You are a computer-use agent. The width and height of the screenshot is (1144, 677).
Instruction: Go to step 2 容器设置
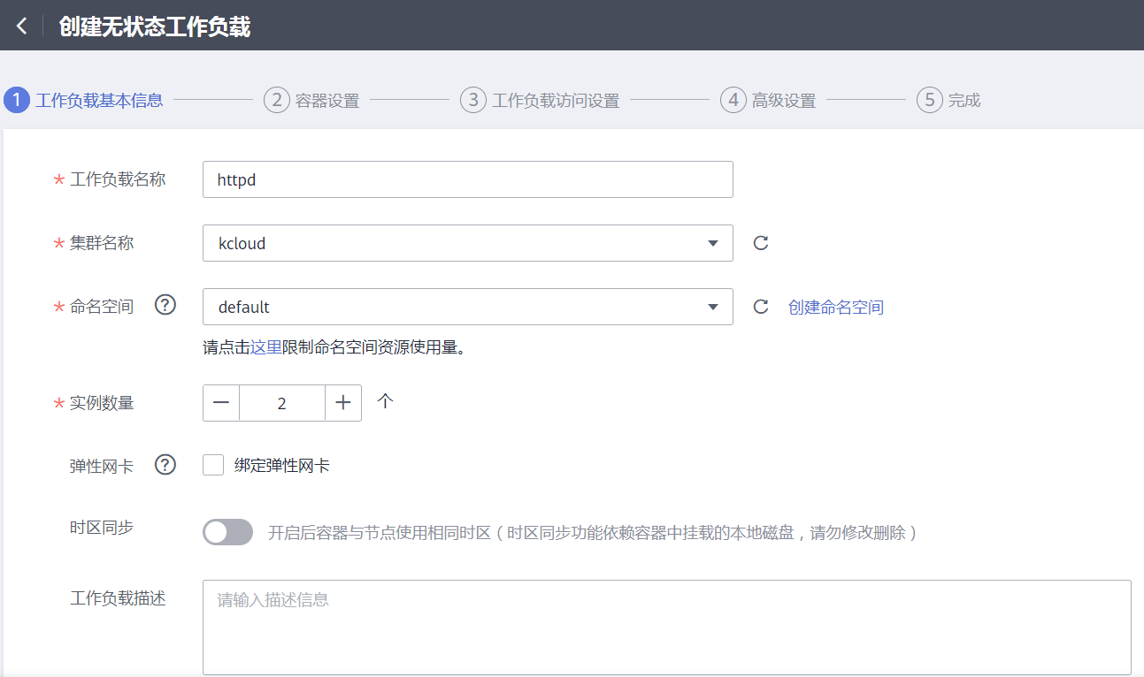pyautogui.click(x=311, y=100)
